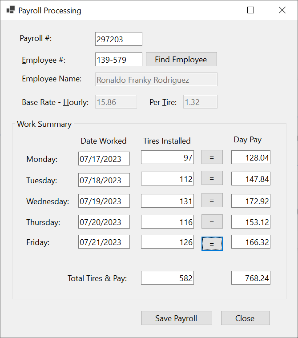This screenshot has width=298, height=338.
Task: Calculate Tuesday pay with its equals button
Action: tap(212, 178)
